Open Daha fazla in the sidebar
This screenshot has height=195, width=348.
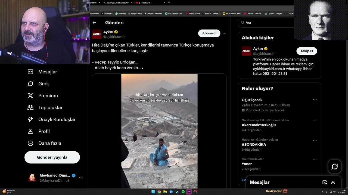coord(44,143)
